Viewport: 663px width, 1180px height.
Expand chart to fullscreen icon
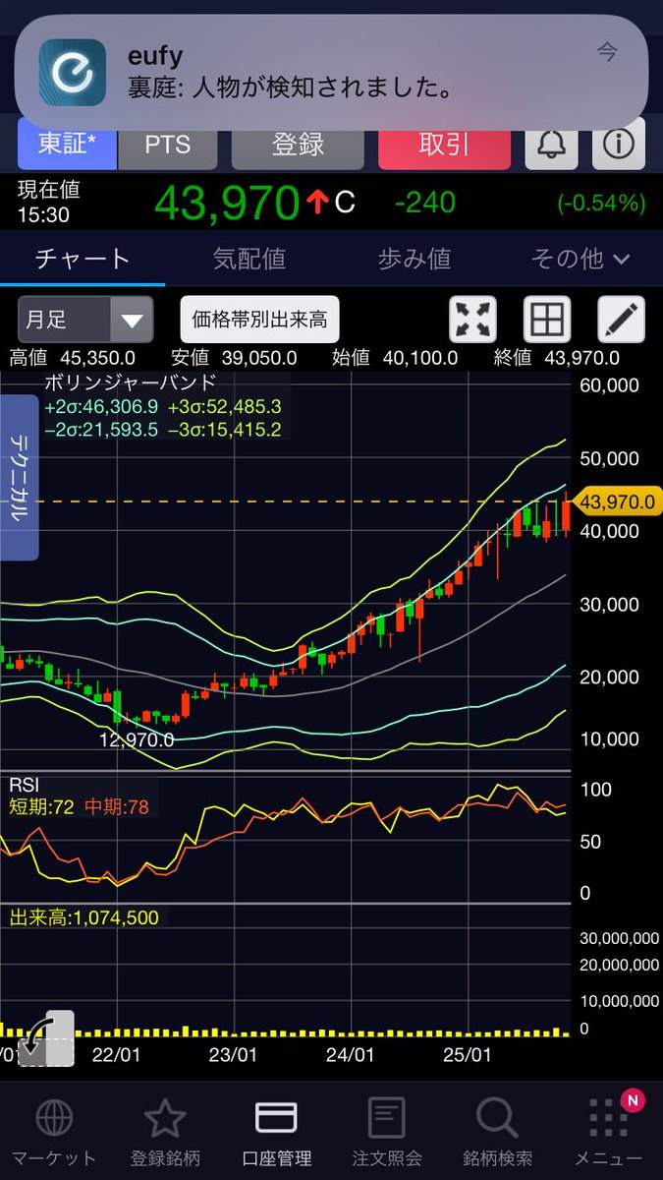coord(472,320)
